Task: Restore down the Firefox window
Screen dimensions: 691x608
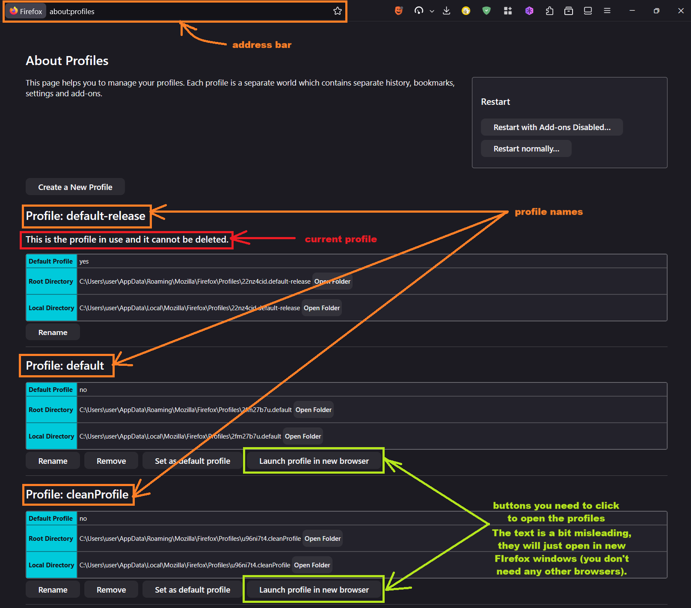Action: click(x=656, y=11)
